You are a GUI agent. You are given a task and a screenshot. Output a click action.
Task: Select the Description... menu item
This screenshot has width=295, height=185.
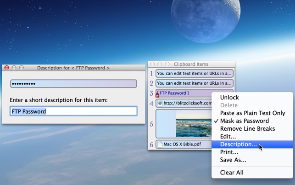point(239,144)
